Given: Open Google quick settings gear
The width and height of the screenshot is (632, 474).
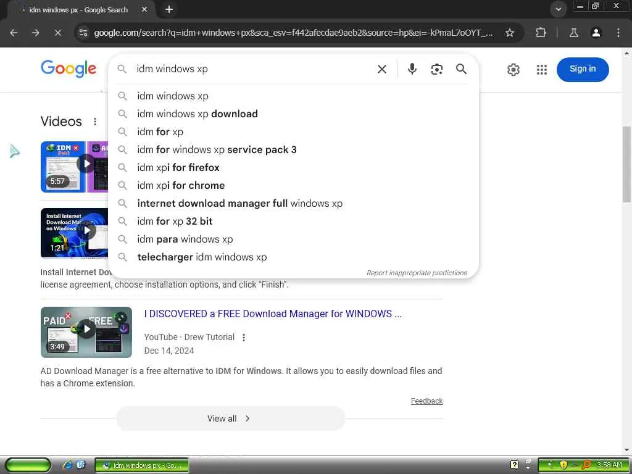Looking at the screenshot, I should pyautogui.click(x=513, y=70).
